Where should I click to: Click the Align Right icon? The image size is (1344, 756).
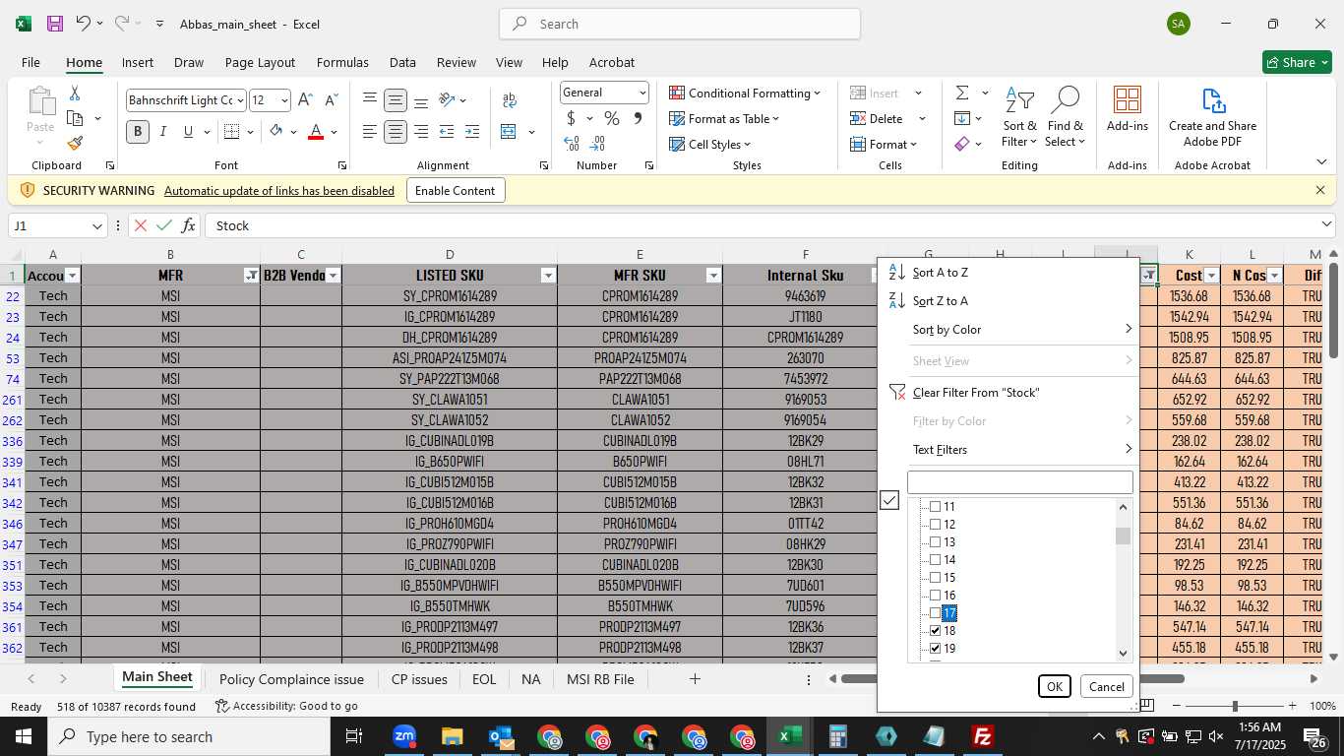point(421,132)
